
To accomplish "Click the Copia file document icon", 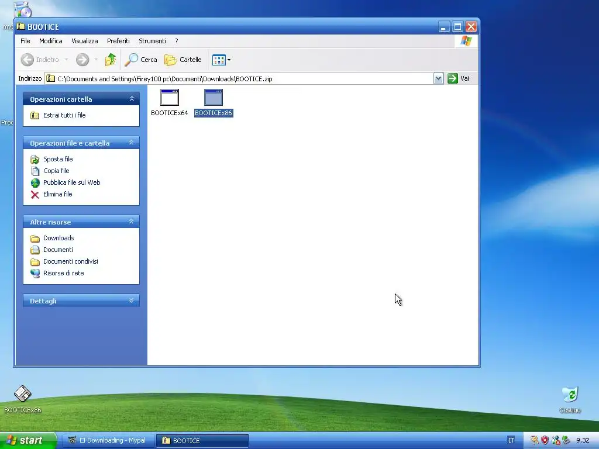I will (35, 171).
